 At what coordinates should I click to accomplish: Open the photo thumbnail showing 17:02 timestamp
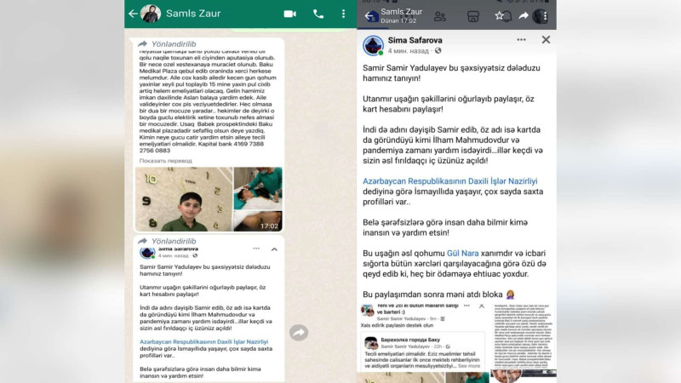click(258, 221)
